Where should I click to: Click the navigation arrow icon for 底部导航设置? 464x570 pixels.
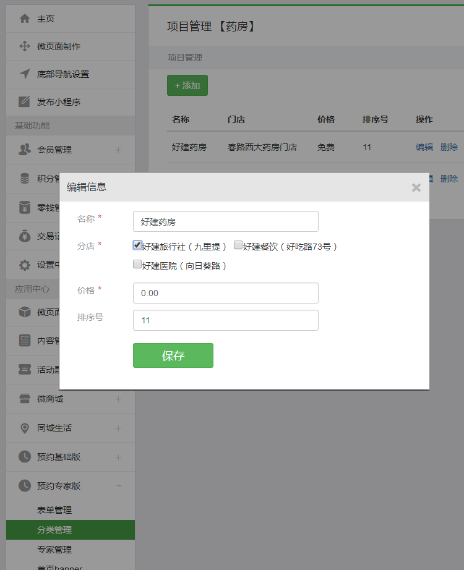(25, 74)
